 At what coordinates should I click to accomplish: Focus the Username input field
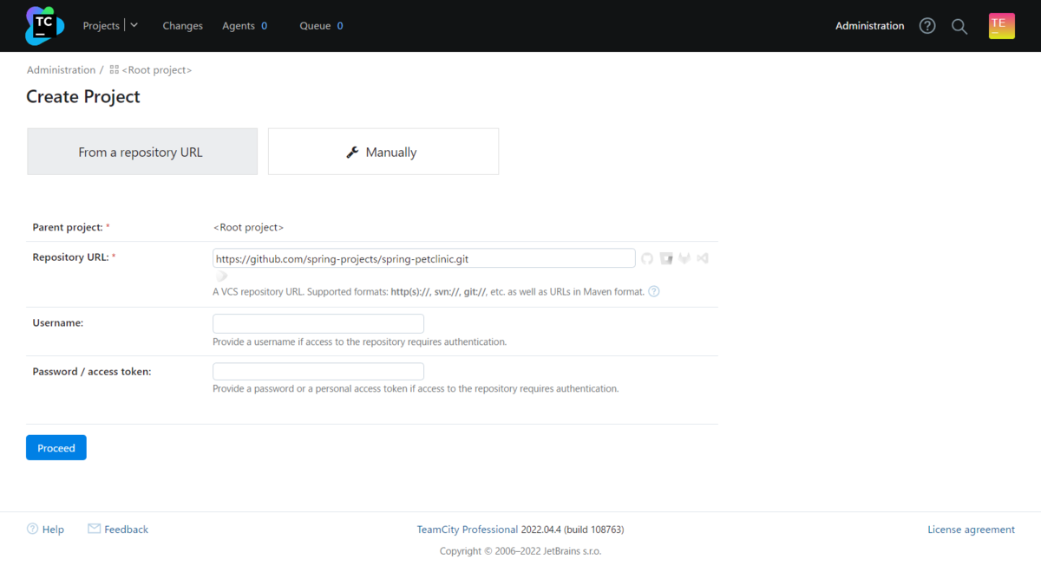318,323
